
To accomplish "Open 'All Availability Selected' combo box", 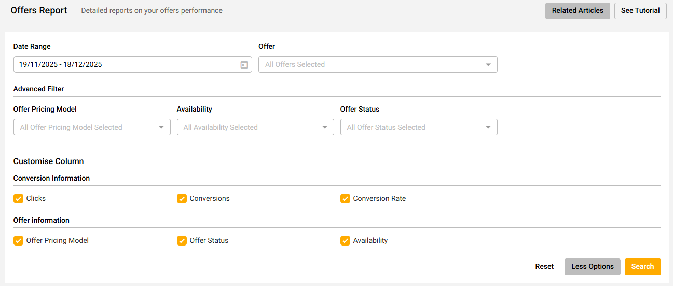I will [249, 127].
